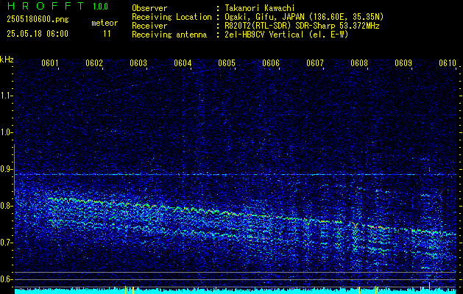The width and height of the screenshot is (463, 294).
Task: Click the Receiver label
Action: (149, 26)
